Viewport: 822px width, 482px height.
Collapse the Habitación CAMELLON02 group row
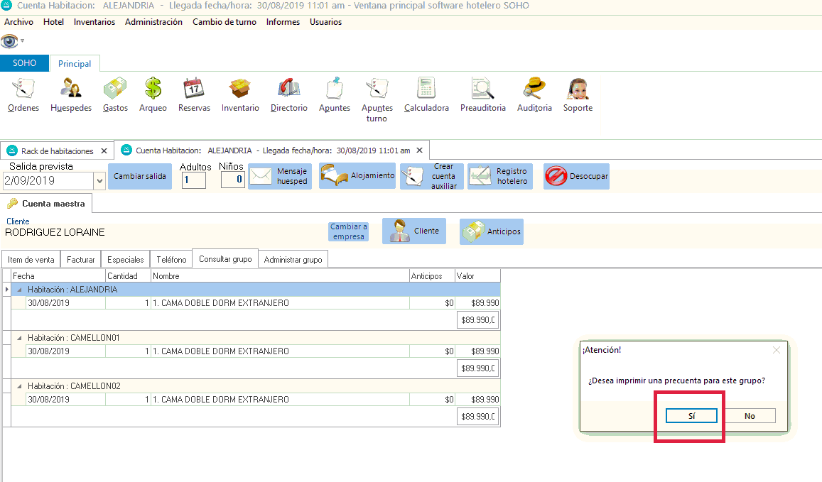[x=19, y=386]
